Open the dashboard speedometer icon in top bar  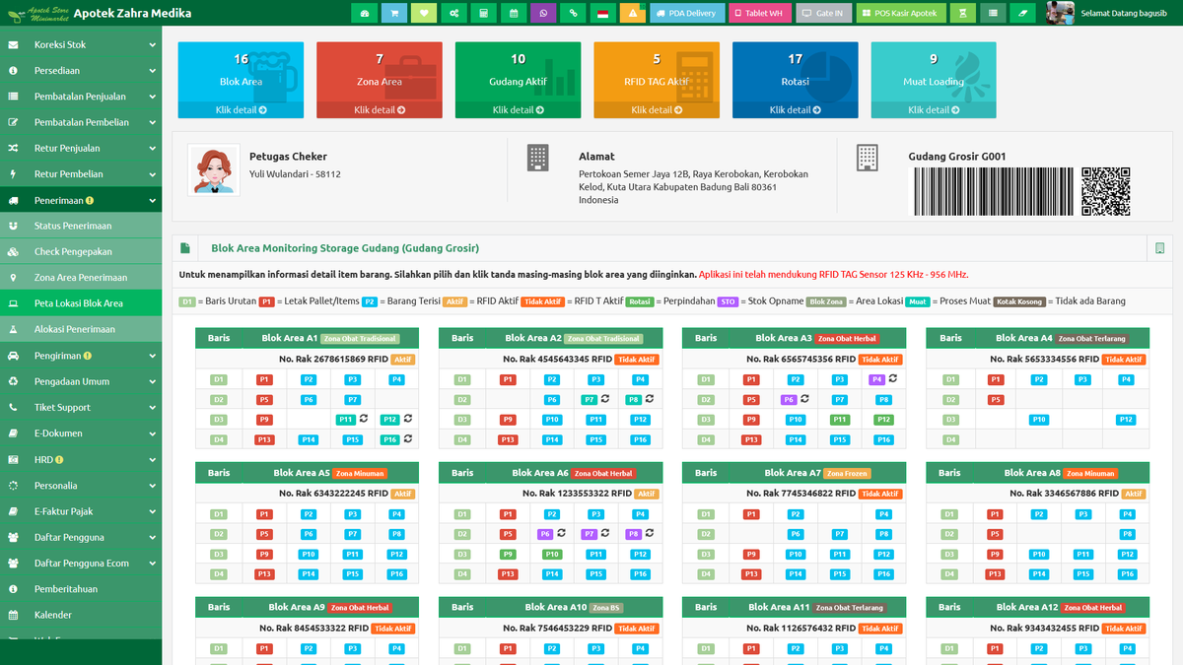pyautogui.click(x=365, y=13)
